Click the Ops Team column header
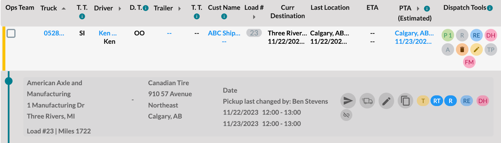 click(x=20, y=8)
